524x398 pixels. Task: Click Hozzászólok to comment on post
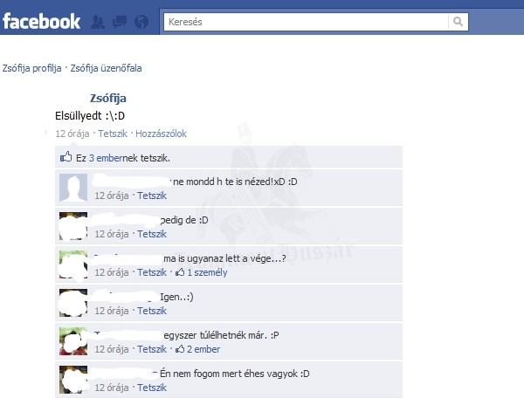(161, 134)
